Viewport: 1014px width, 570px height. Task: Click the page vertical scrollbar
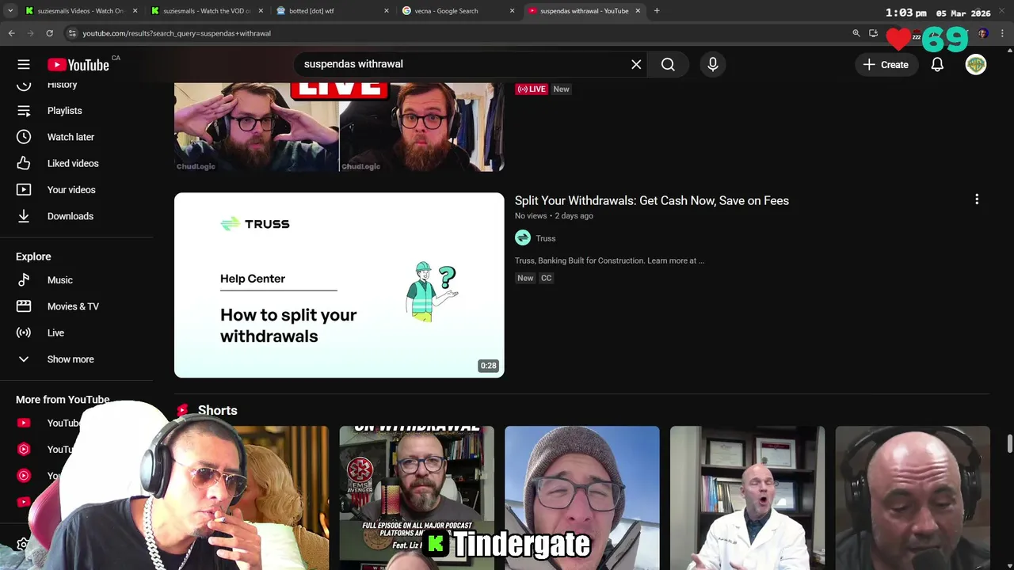pos(1009,443)
